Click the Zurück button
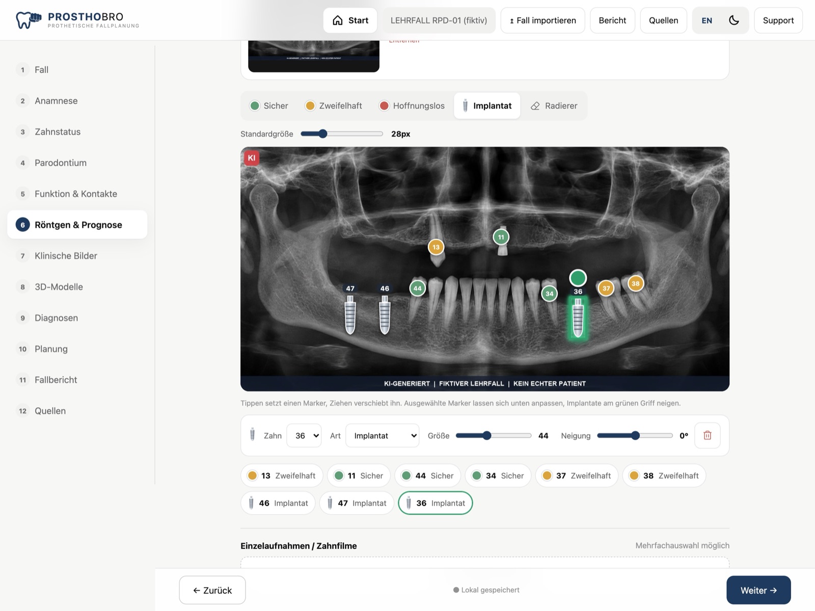Screen dimensions: 815x611 [212, 590]
